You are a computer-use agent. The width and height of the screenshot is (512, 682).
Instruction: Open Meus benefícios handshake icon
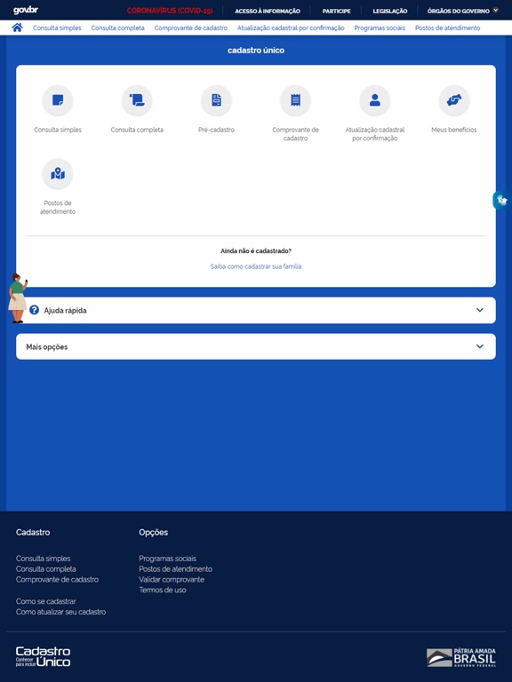[x=454, y=100]
